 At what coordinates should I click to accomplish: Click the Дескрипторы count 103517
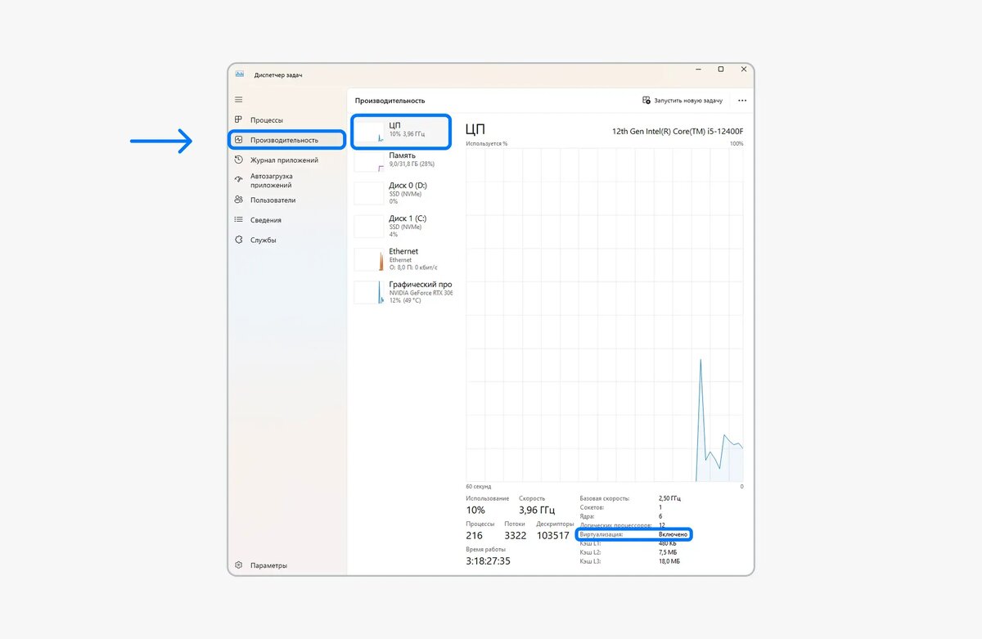(552, 535)
